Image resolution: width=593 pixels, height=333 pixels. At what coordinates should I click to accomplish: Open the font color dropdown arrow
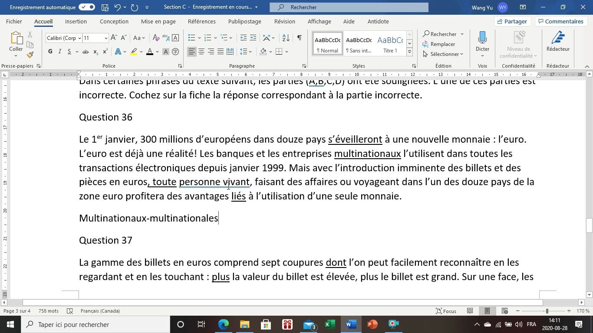coord(157,52)
